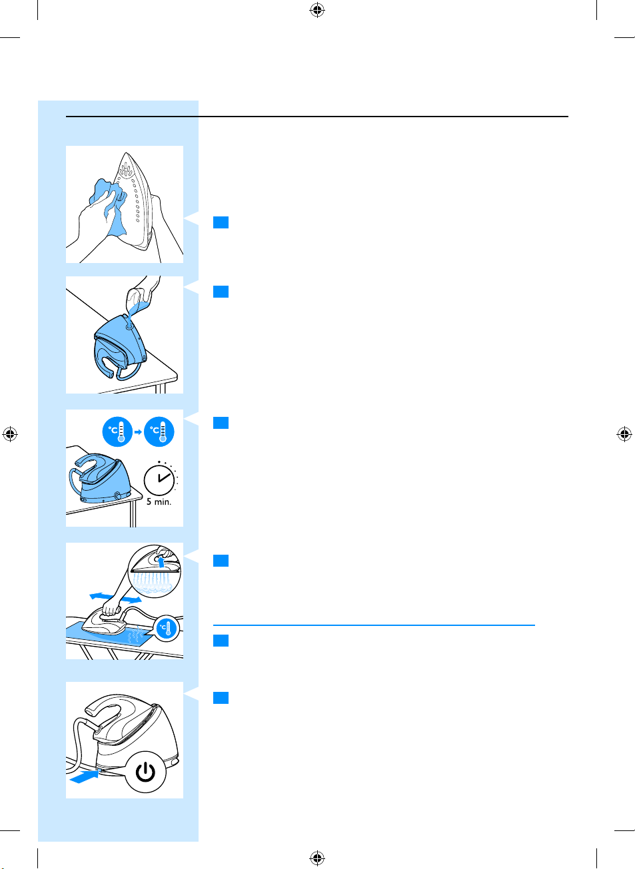The width and height of the screenshot is (635, 869).
Task: Click the registration crosshair mark on the left margin
Action: [x=10, y=435]
